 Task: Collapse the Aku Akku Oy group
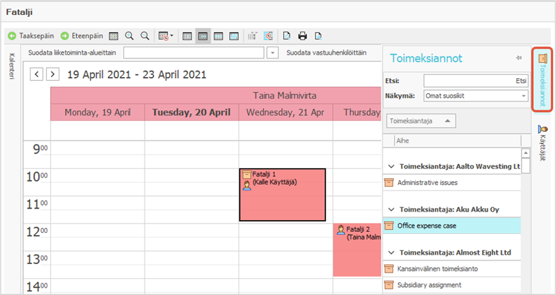[392, 210]
